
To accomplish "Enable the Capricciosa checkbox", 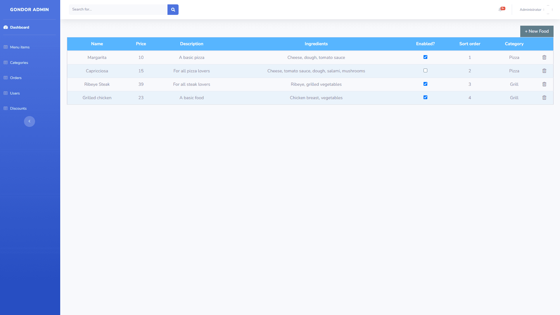I will pos(425,71).
